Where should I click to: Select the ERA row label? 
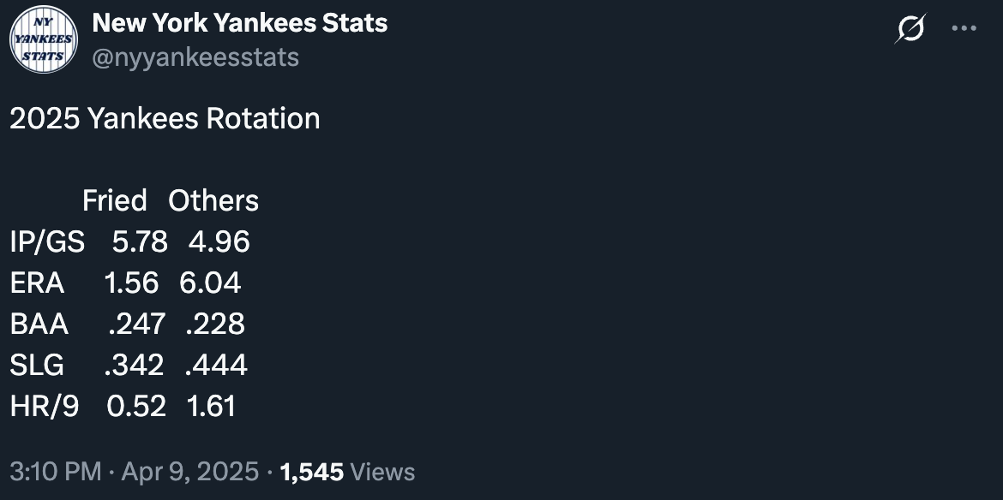37,283
